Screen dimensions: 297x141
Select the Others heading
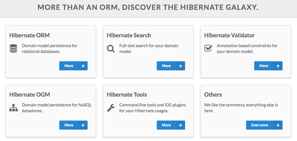213,95
